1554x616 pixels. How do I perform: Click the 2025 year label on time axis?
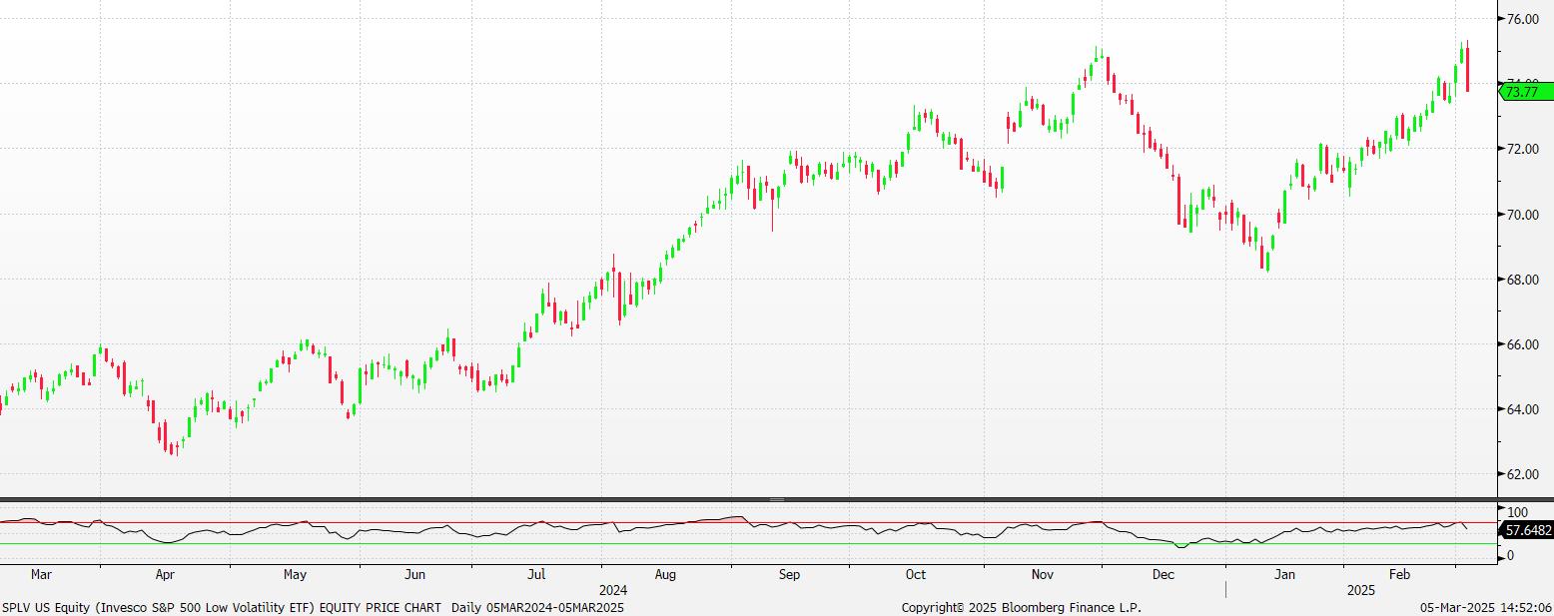[x=1360, y=591]
